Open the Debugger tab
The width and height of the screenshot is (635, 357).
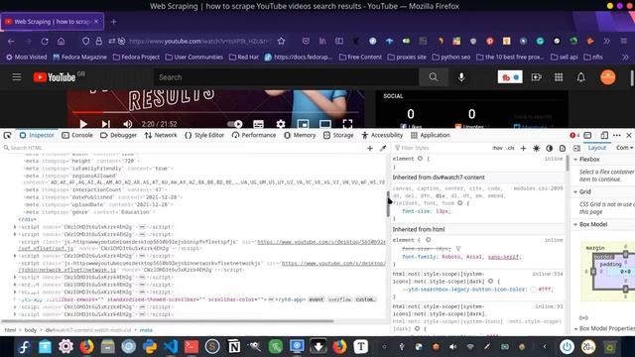point(118,135)
